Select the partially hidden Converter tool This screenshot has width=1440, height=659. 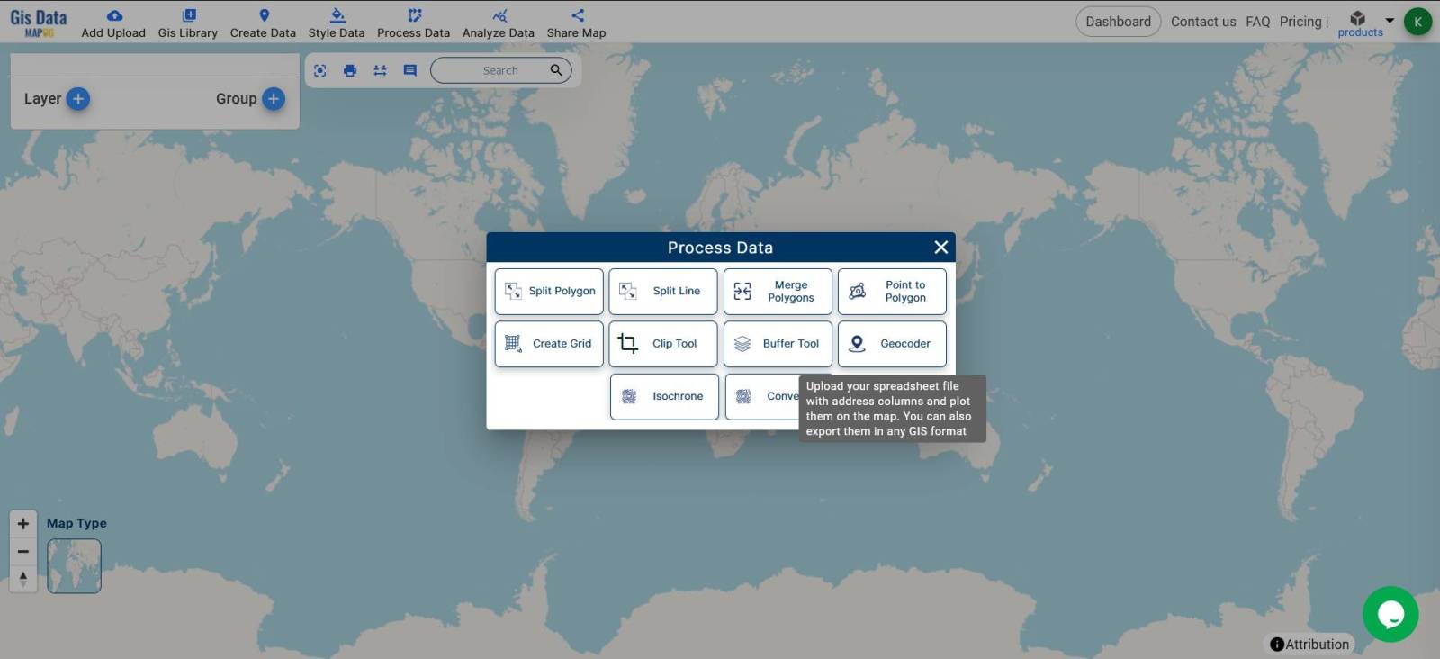coord(762,397)
